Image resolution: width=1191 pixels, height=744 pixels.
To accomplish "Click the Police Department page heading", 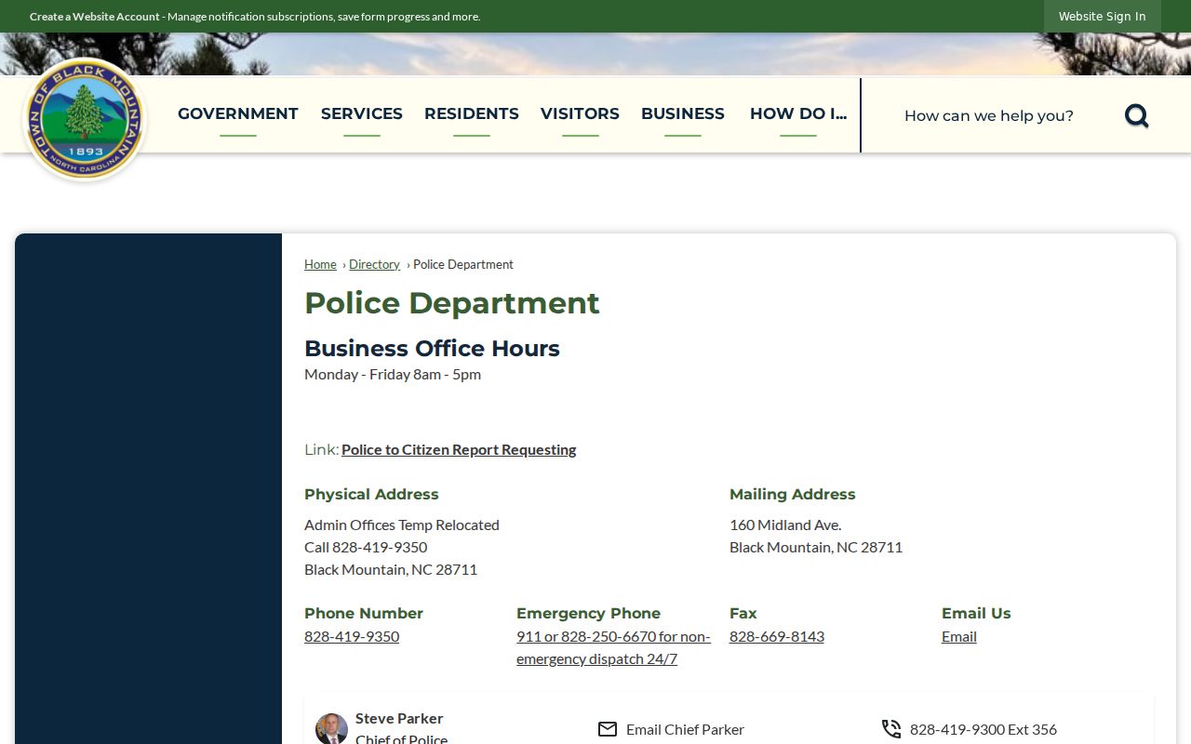I will click(452, 303).
